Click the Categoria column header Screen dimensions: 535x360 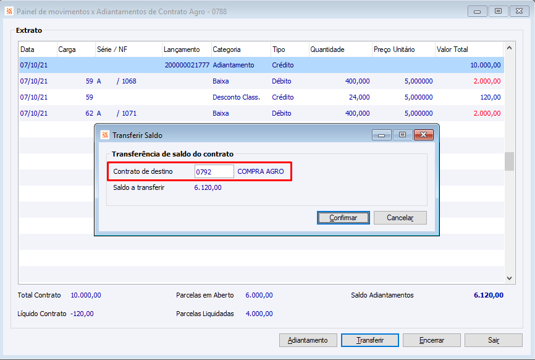[241, 49]
